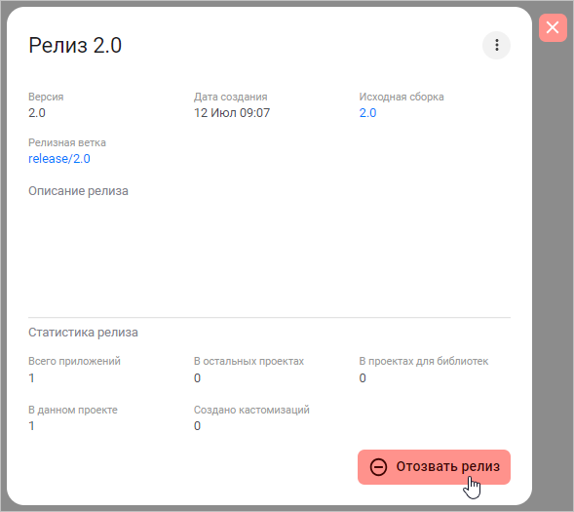Click the Описание релиза heading
The image size is (574, 512).
78,191
